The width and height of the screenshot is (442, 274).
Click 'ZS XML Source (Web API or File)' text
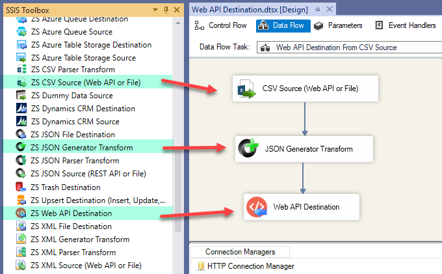(86, 265)
